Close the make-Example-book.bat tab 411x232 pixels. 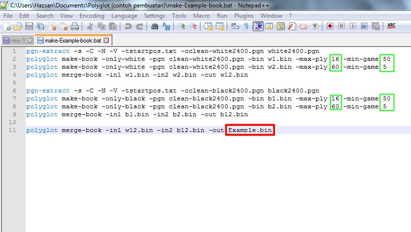(x=106, y=41)
